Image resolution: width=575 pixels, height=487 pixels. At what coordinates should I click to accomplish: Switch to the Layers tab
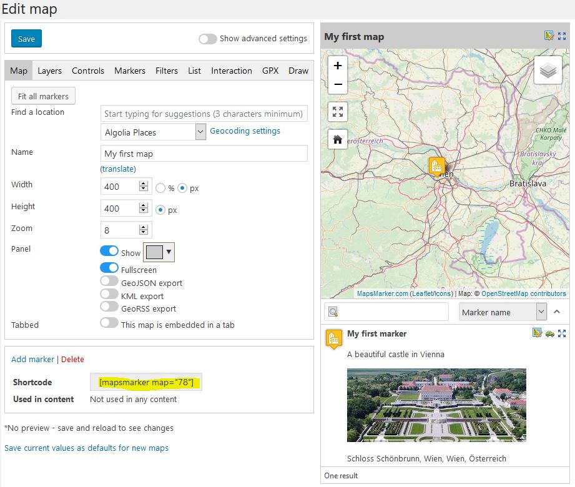pos(49,71)
